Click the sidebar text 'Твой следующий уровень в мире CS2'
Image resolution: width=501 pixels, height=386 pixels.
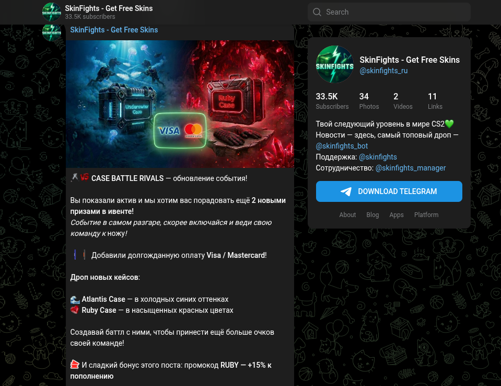(380, 124)
